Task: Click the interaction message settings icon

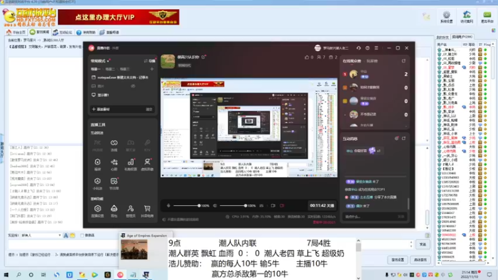Action: coord(397,138)
